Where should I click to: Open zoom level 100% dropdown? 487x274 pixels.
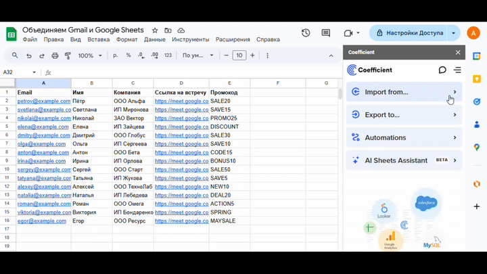pos(90,55)
